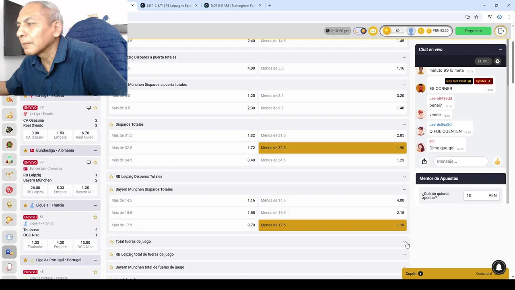The width and height of the screenshot is (515, 290).
Task: Open the envelope messages icon in header
Action: click(373, 31)
